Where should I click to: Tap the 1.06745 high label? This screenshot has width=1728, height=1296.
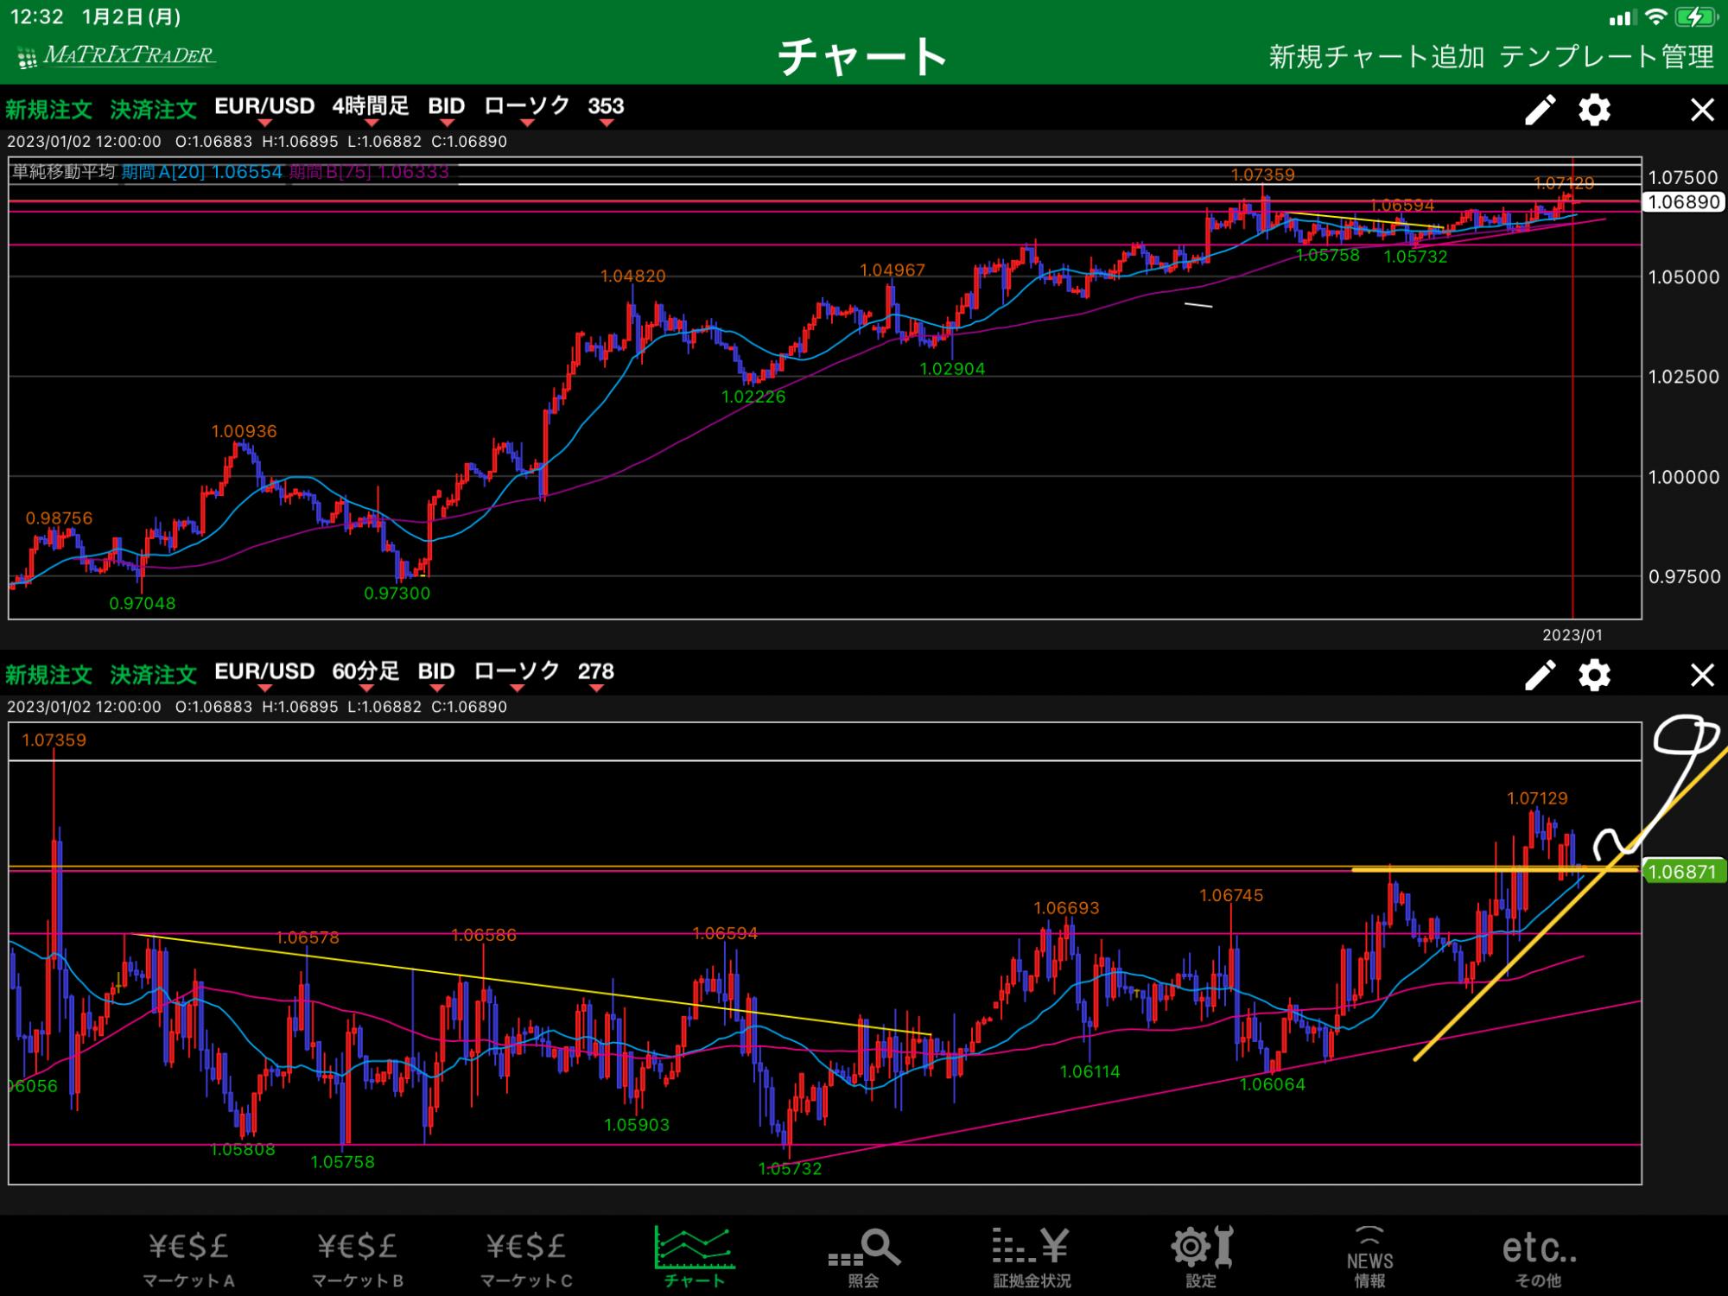coord(1231,896)
